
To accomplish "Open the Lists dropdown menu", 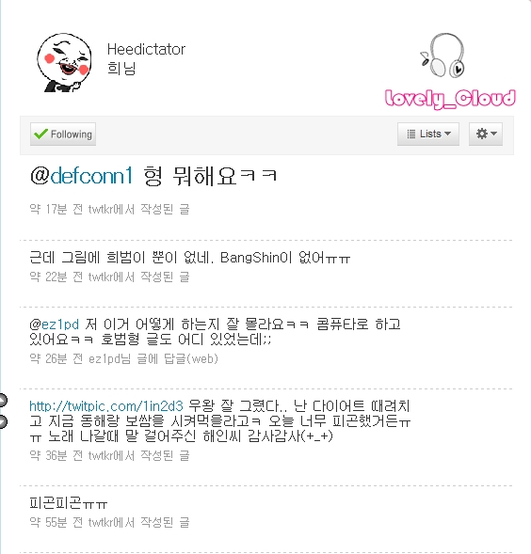I will pos(428,134).
